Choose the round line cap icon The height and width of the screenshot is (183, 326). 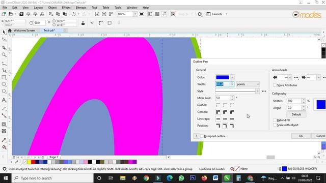[x=225, y=119]
